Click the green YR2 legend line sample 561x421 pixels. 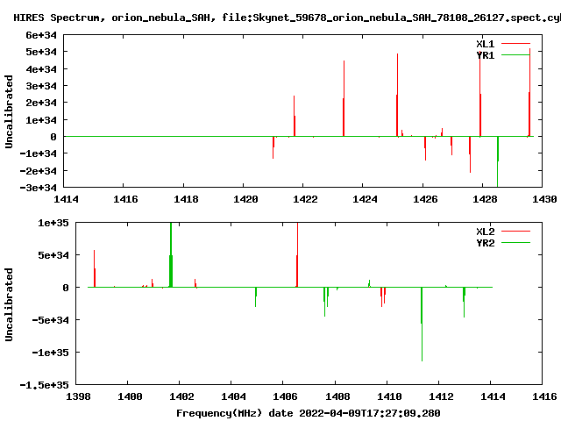[515, 243]
